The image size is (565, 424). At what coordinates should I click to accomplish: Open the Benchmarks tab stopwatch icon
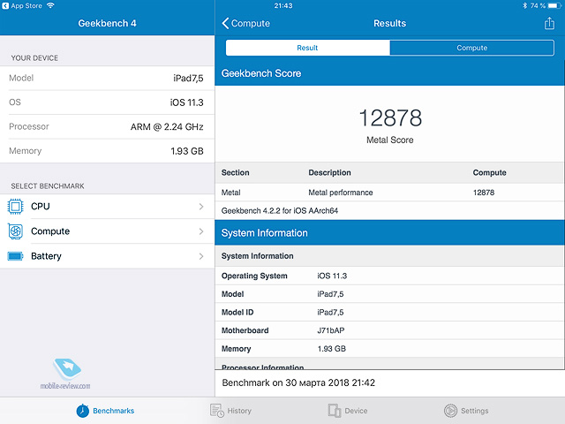[x=82, y=411]
